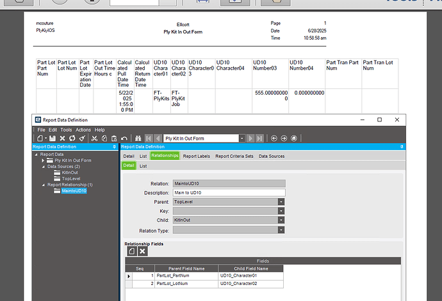Select the Relationships tab

click(165, 155)
